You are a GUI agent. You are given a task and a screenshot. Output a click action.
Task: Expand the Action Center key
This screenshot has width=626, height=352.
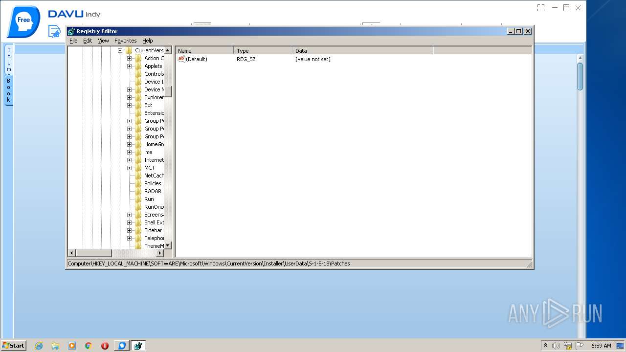click(129, 58)
